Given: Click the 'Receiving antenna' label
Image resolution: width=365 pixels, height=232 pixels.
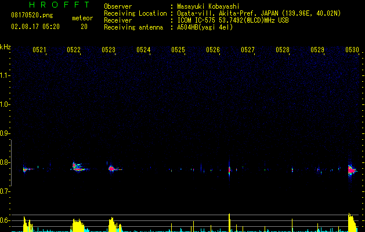Looking at the screenshot, I should coord(133,27).
